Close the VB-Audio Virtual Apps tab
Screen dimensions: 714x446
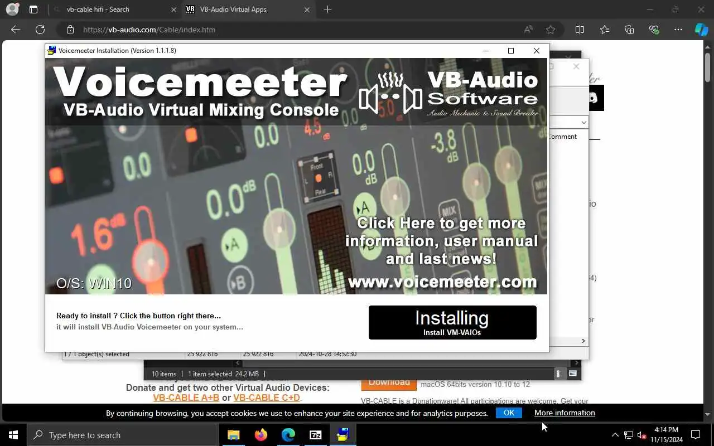(x=307, y=9)
